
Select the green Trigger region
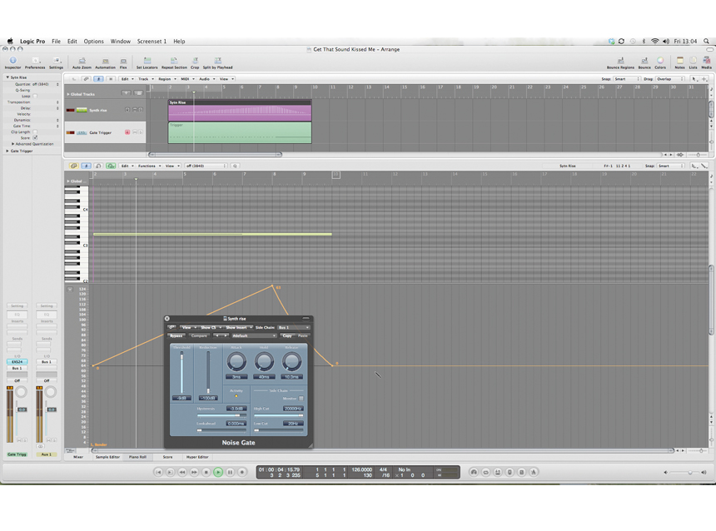click(x=240, y=132)
